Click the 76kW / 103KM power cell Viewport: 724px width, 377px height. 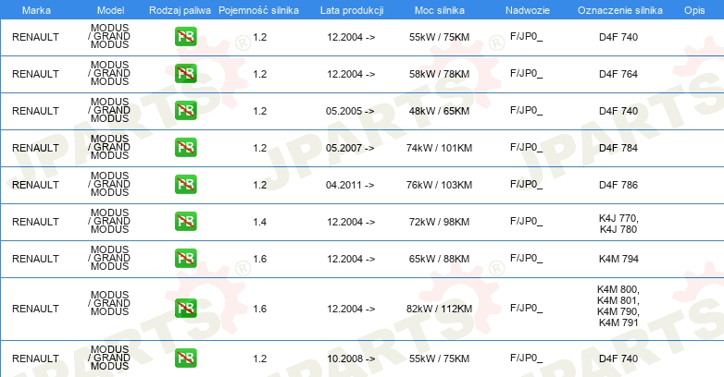[439, 185]
